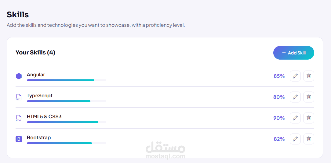The height and width of the screenshot is (163, 331).
Task: Click the 90% proficiency value
Action: click(x=279, y=118)
